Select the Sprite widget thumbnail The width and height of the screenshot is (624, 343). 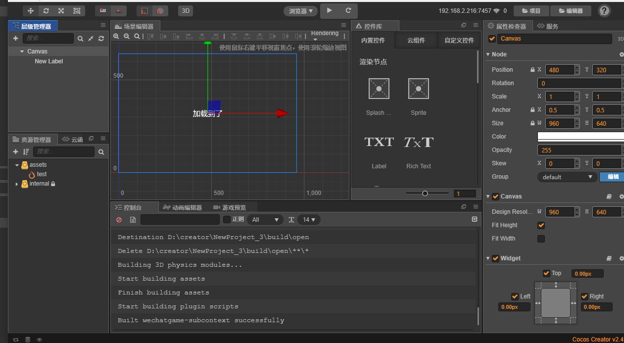[419, 89]
